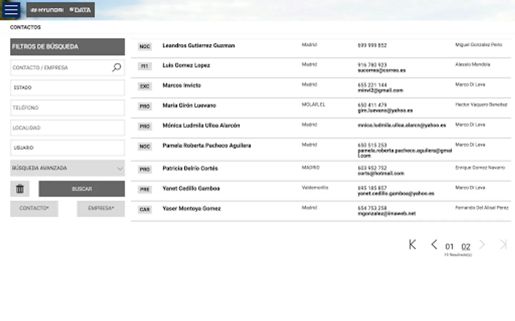The width and height of the screenshot is (515, 321).
Task: Open contact Luis Gomez Lopez
Action: tap(186, 65)
